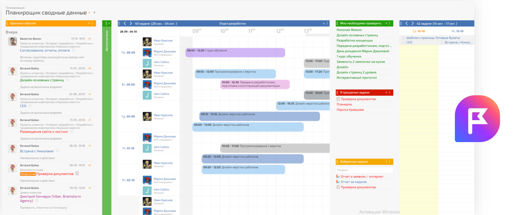The height and width of the screenshot is (215, 524).
Task: Toggle favorite star for Размещение сайта и хостинг
Action: tap(72, 131)
